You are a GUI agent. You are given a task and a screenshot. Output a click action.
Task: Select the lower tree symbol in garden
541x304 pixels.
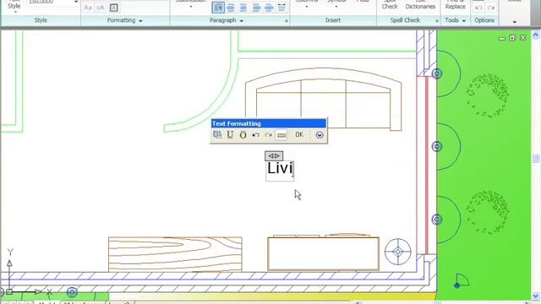487,211
